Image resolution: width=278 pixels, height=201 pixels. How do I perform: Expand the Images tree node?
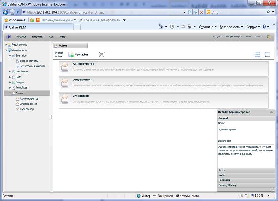[x=10, y=82]
